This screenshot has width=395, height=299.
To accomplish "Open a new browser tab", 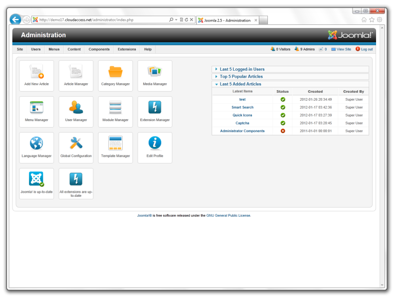I will (x=263, y=20).
